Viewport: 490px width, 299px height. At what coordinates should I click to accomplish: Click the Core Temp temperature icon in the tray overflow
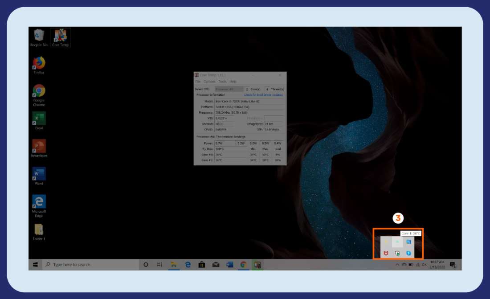click(397, 241)
